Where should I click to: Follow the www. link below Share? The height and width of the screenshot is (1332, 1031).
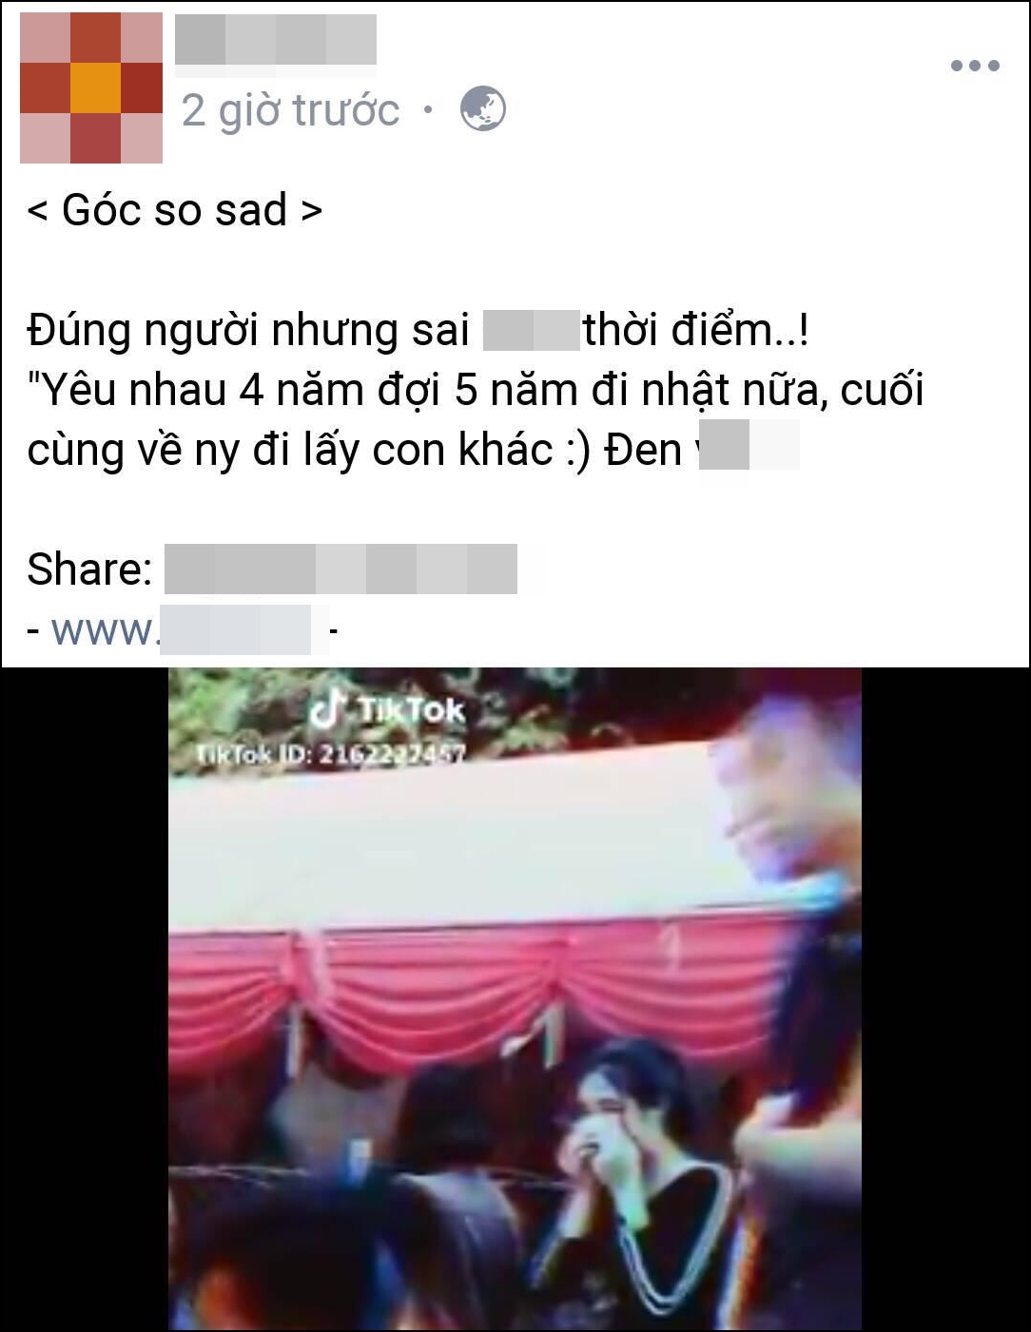coord(181,629)
